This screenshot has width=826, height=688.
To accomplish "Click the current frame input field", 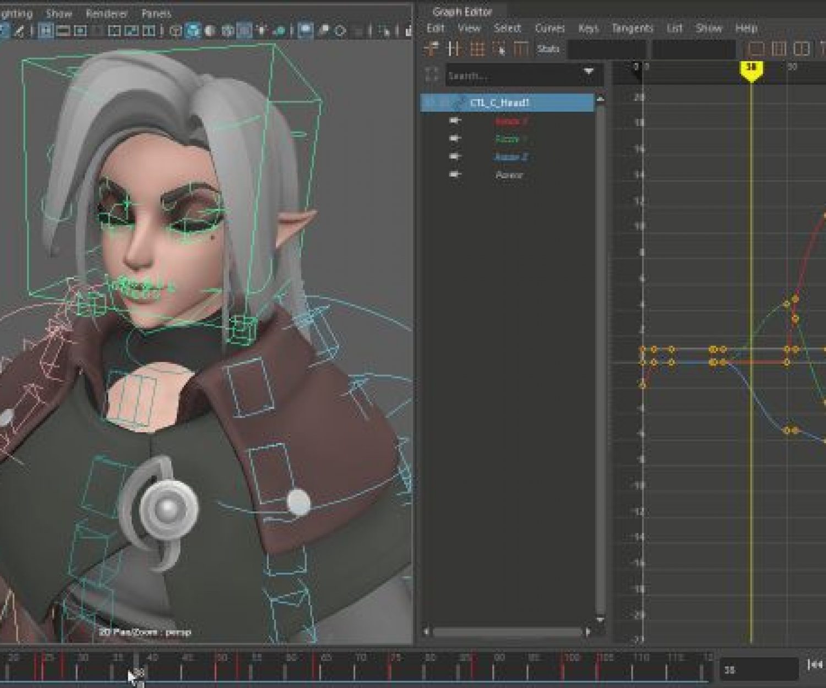I will (x=758, y=669).
